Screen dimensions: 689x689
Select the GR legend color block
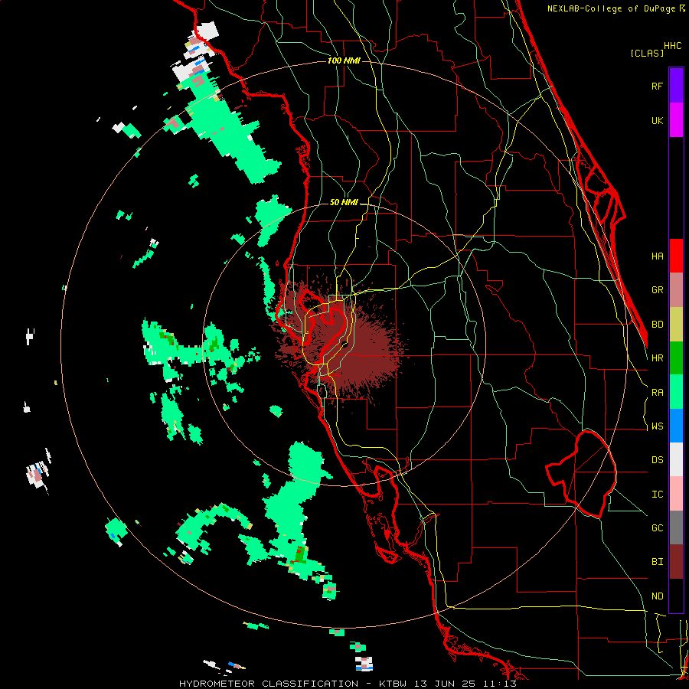pos(676,290)
